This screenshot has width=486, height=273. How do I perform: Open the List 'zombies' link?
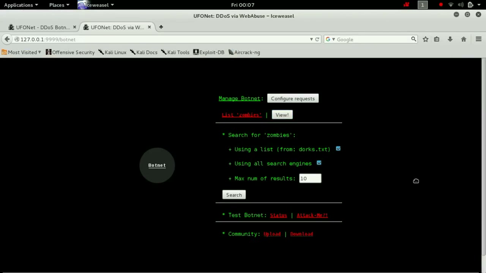242,115
